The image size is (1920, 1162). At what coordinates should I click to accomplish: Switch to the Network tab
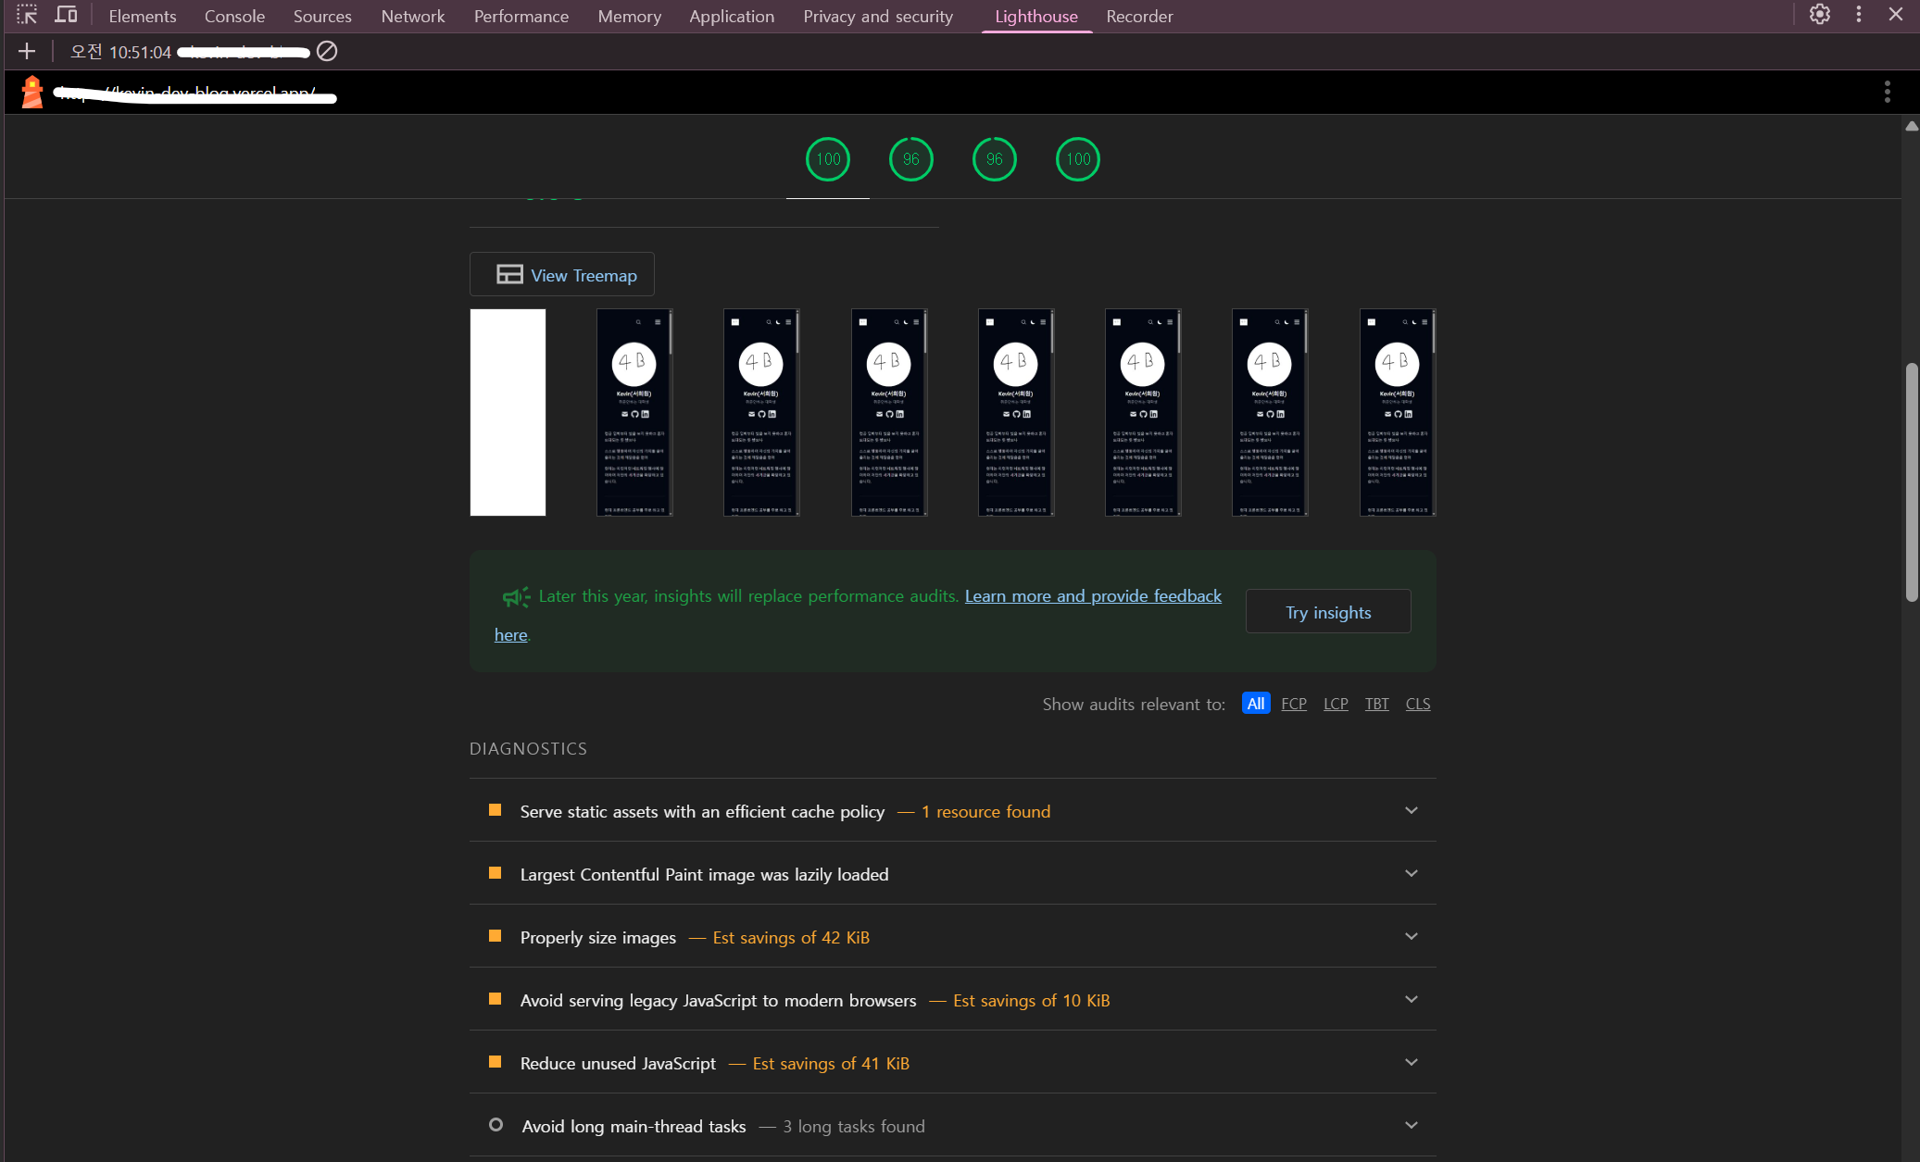pyautogui.click(x=412, y=17)
